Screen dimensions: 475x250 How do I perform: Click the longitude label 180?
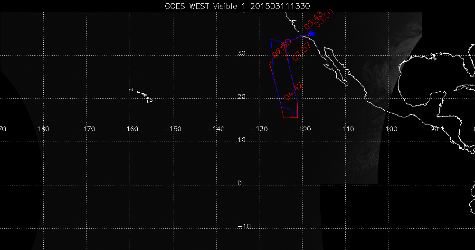[x=43, y=129]
